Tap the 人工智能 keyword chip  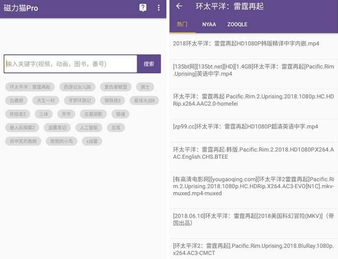tap(89, 127)
